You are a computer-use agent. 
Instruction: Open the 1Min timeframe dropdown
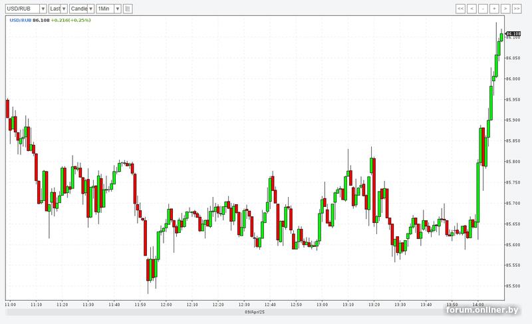coord(108,9)
